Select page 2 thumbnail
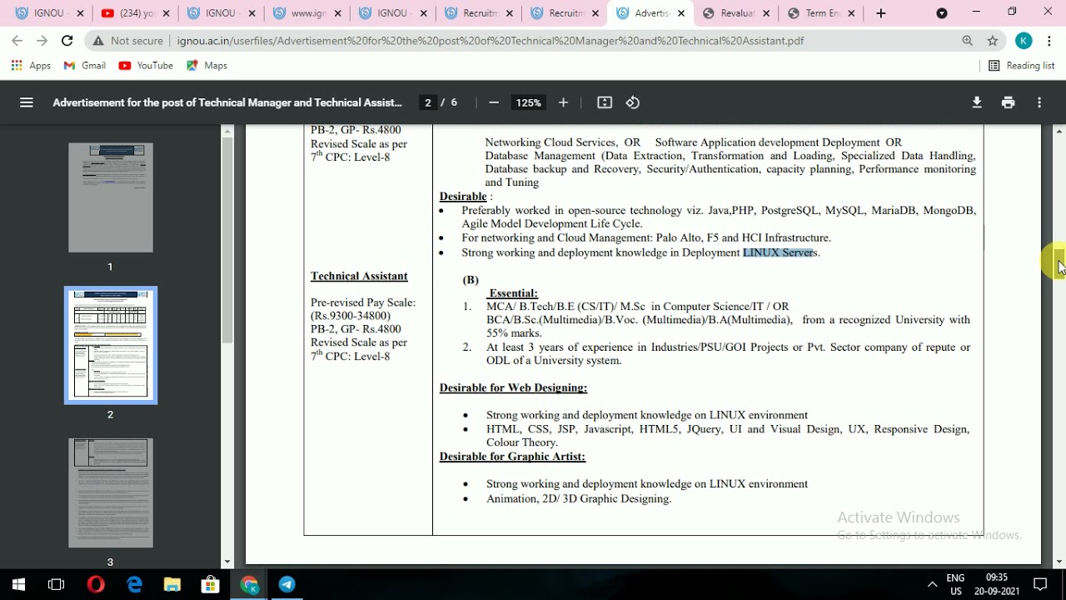The height and width of the screenshot is (600, 1066). coord(111,345)
